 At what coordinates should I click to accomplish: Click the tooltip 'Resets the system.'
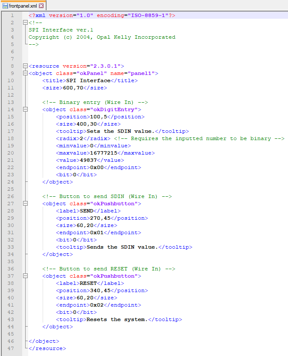[117, 320]
